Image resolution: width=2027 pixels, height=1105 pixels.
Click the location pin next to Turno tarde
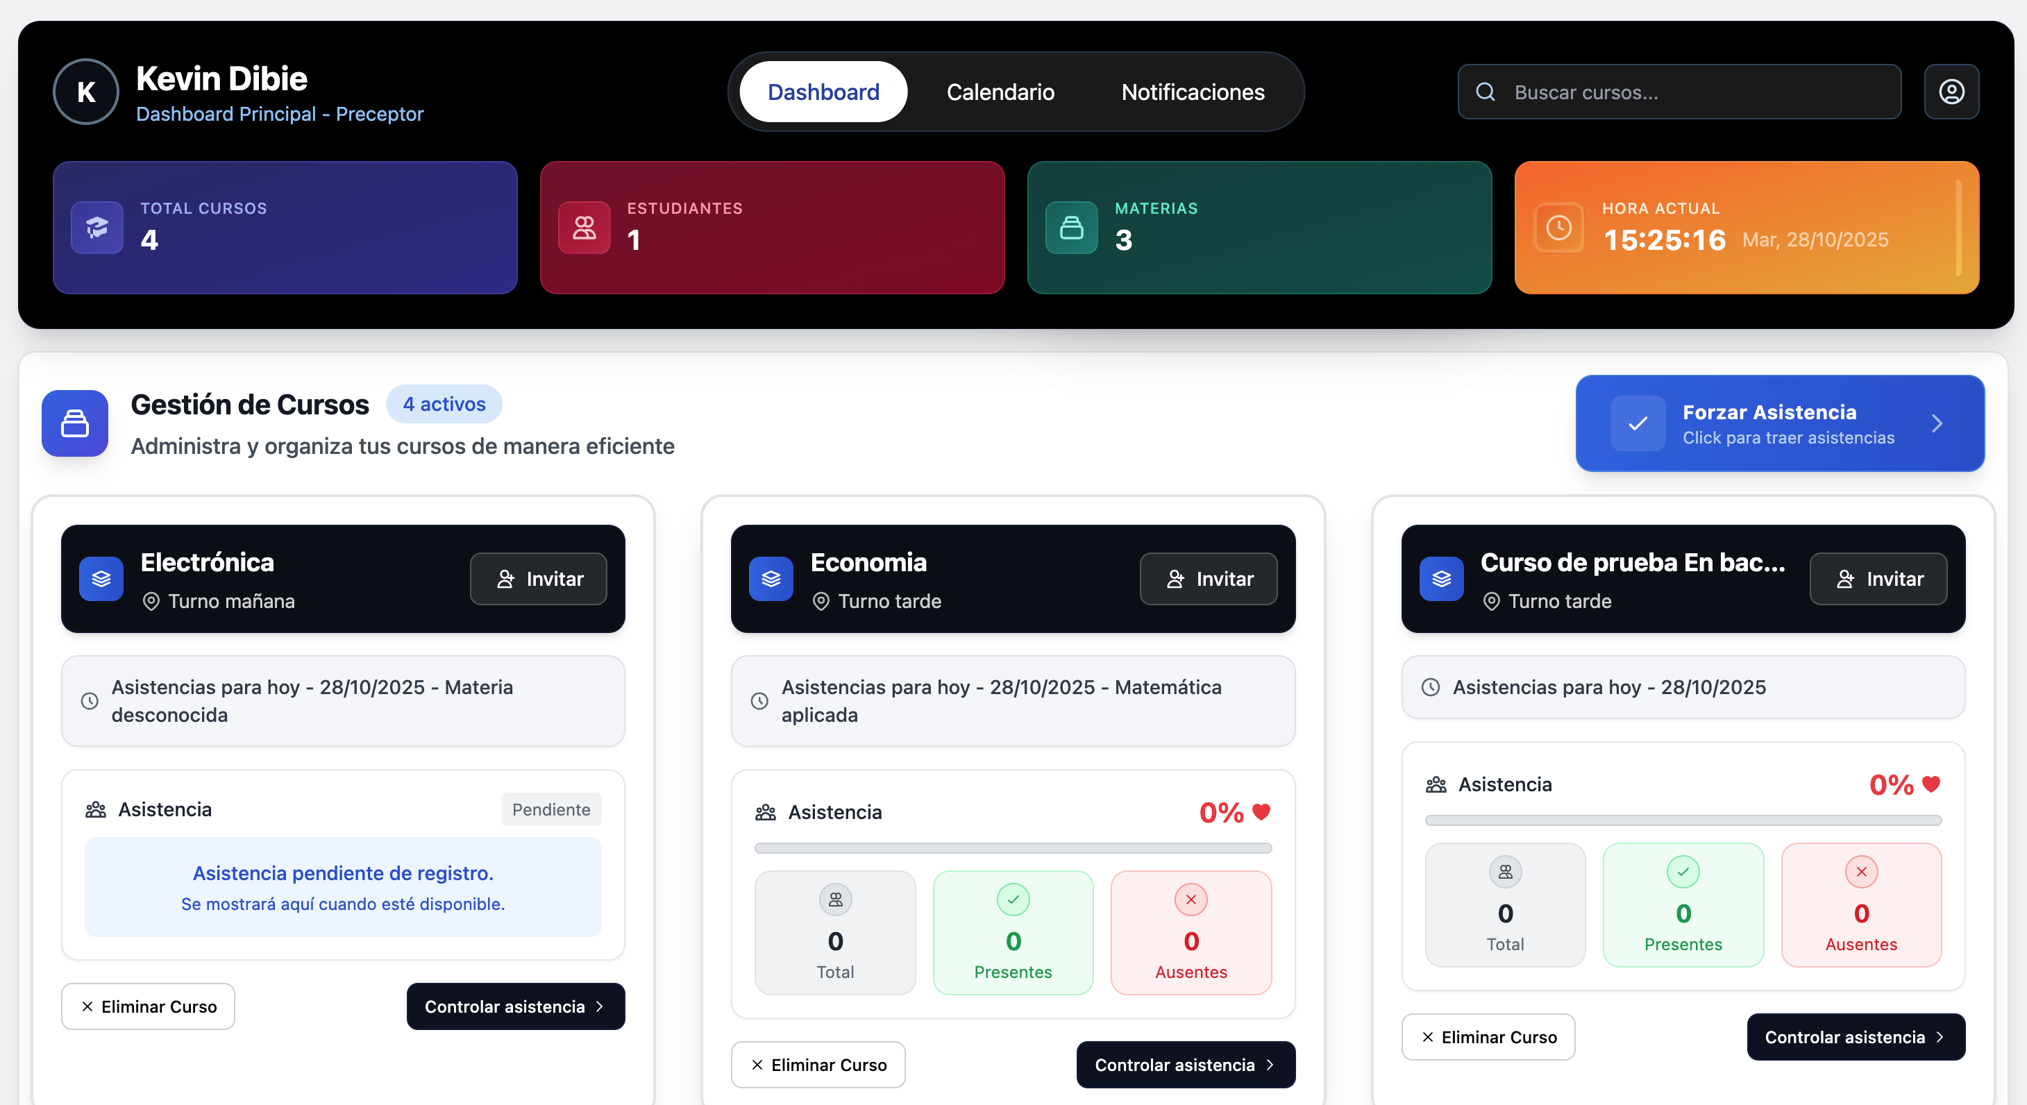coord(820,601)
